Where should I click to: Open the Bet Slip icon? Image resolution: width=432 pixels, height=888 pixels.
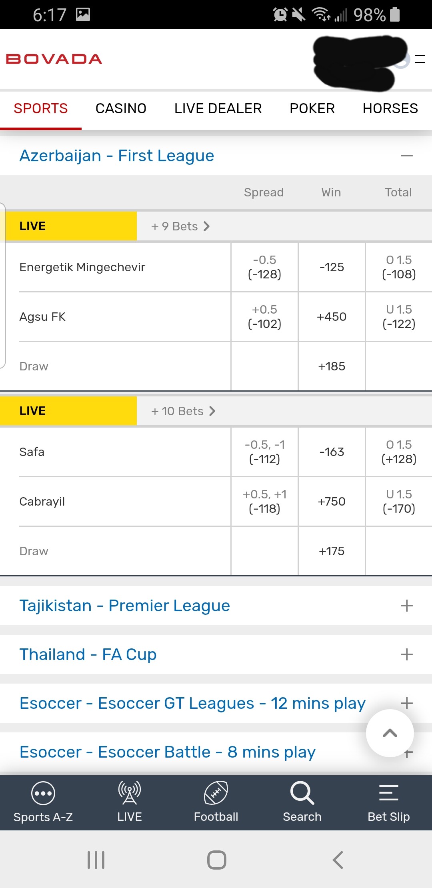pos(388,794)
